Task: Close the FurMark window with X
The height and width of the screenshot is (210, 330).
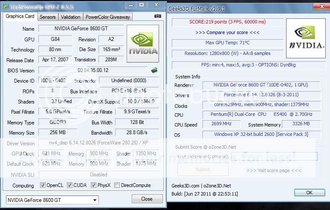Action: point(322,6)
